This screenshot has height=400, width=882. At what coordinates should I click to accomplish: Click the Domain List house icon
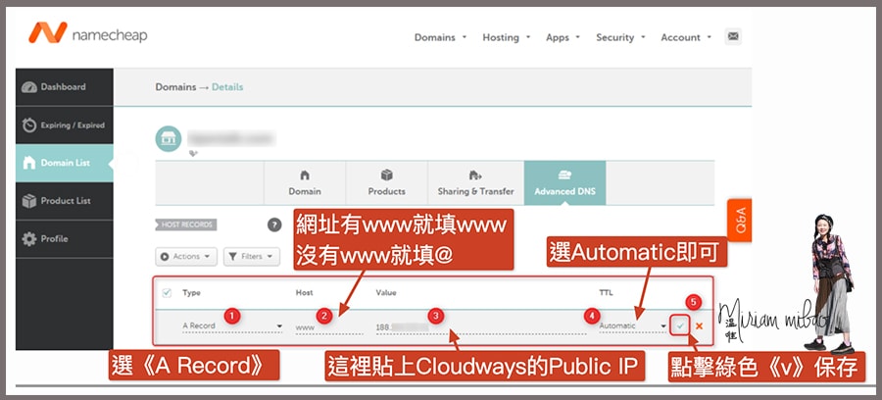pyautogui.click(x=28, y=163)
